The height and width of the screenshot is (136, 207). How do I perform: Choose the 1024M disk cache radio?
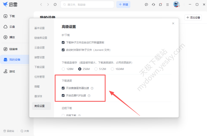(x=112, y=69)
